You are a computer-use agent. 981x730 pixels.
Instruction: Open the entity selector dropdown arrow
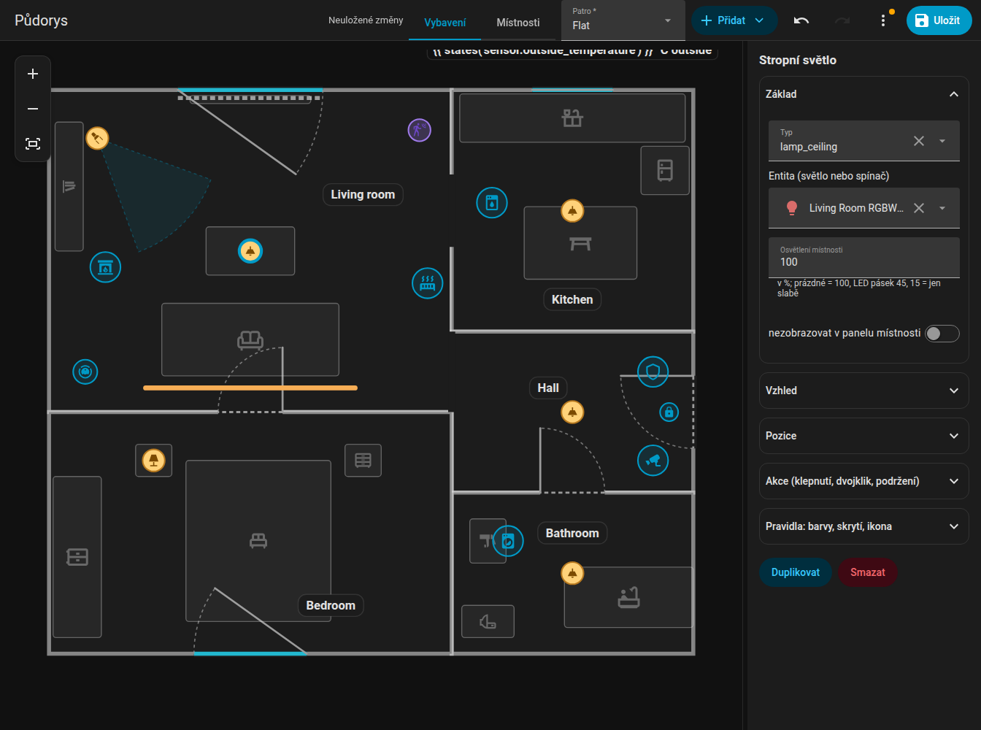(942, 208)
